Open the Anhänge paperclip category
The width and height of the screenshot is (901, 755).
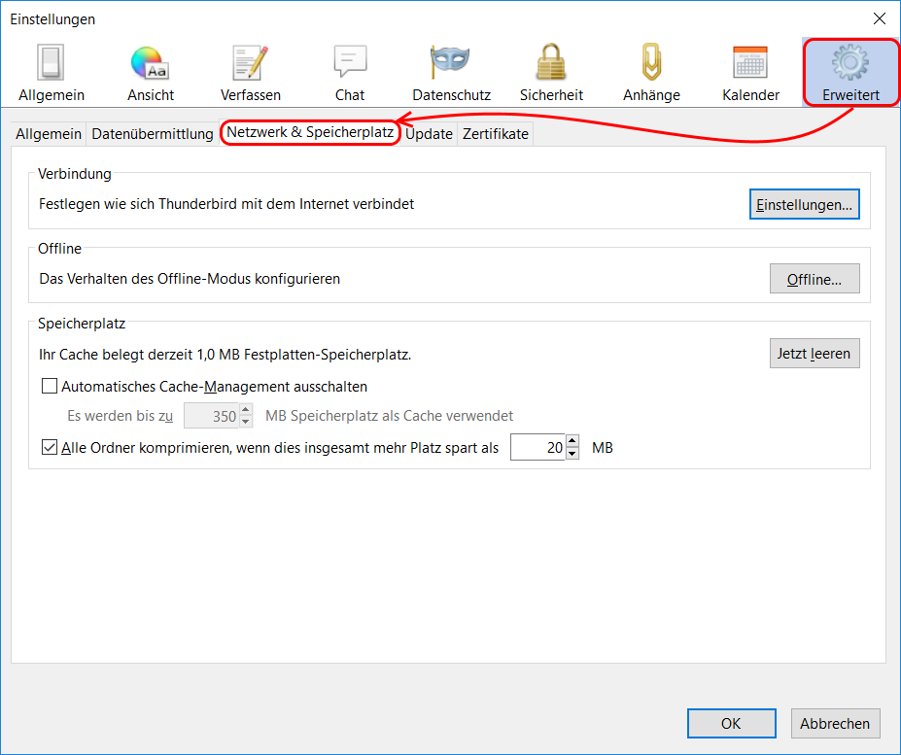point(651,73)
